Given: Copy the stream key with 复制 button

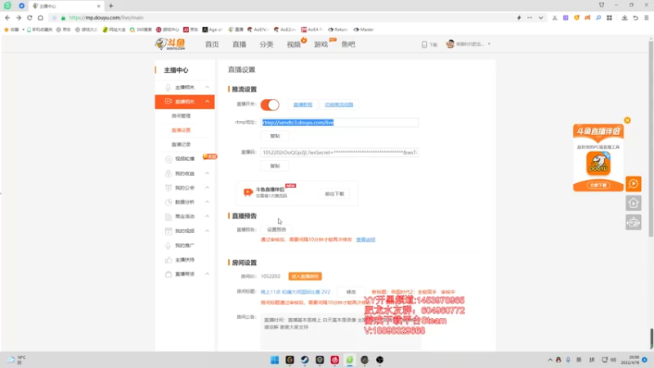Looking at the screenshot, I should pos(275,166).
